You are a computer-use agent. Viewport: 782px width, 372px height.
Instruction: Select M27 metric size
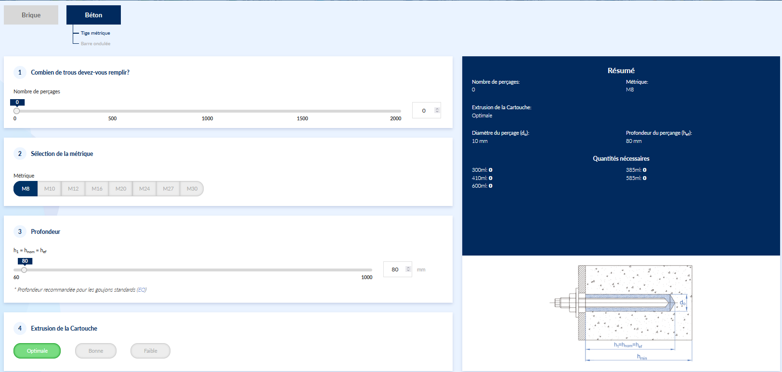click(168, 189)
